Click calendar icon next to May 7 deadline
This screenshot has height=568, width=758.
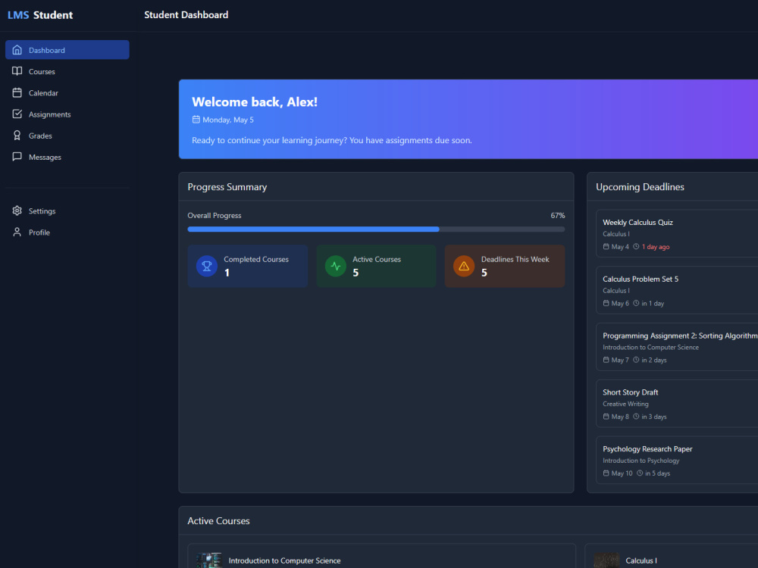point(606,360)
